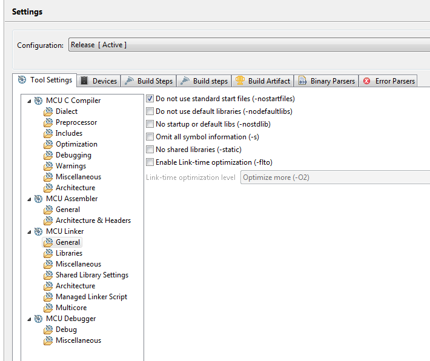Screen dimensions: 430x361
Task: Click the MCU Linker tool icon
Action: 38,231
